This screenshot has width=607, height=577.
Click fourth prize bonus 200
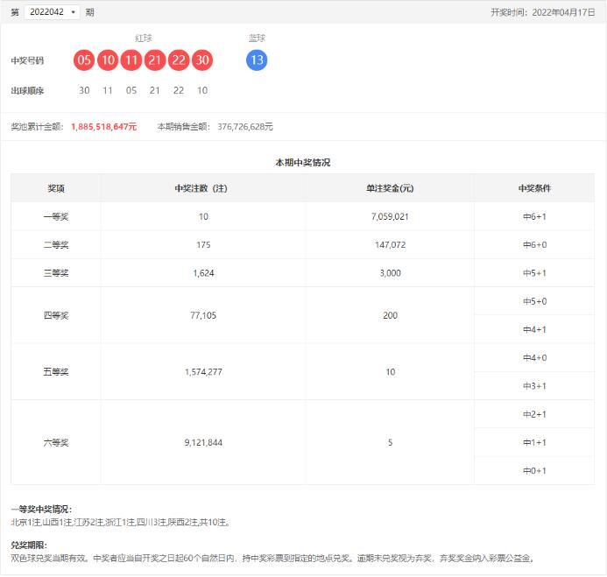pos(391,315)
